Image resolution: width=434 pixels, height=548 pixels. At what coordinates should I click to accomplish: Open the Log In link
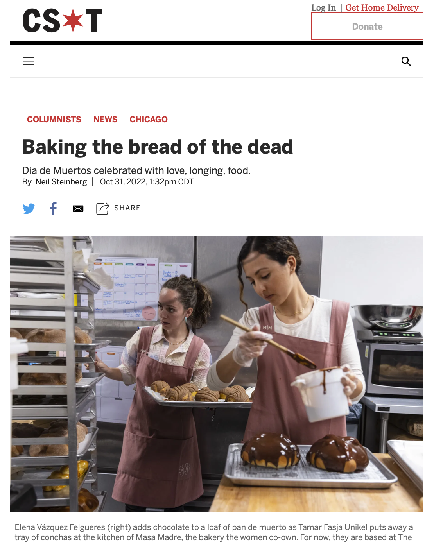tap(323, 7)
